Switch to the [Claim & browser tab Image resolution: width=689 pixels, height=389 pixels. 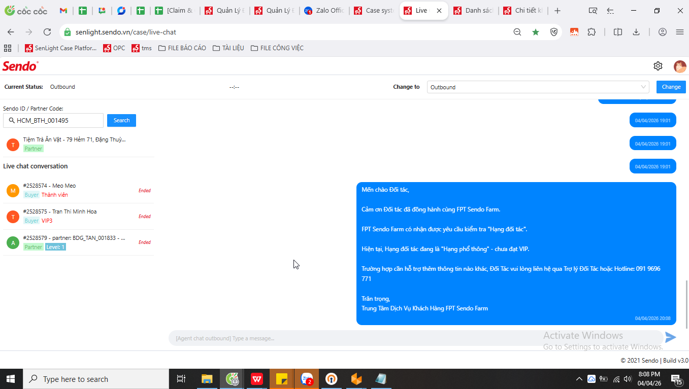tap(175, 11)
